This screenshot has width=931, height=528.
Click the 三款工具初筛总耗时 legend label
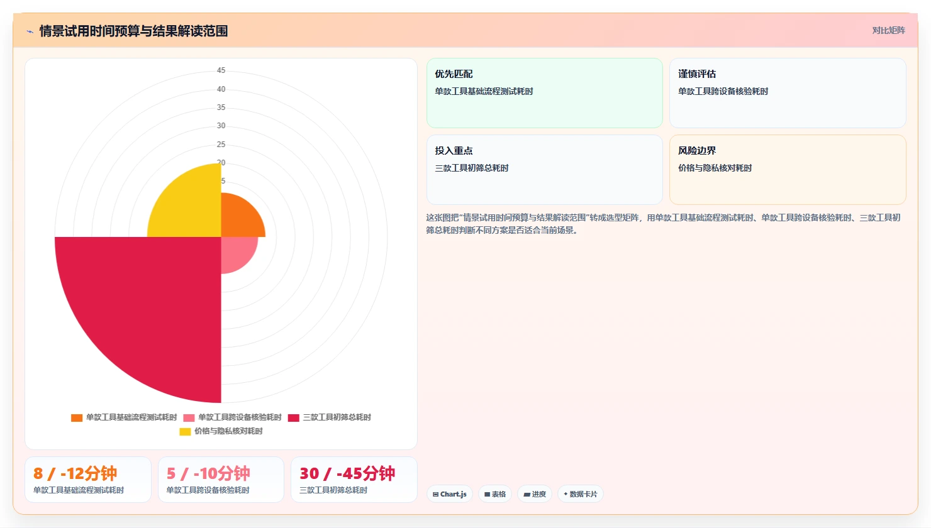(337, 417)
